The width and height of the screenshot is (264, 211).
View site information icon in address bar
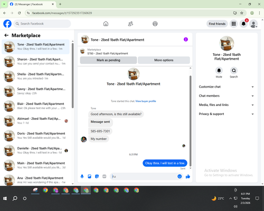click(x=29, y=13)
